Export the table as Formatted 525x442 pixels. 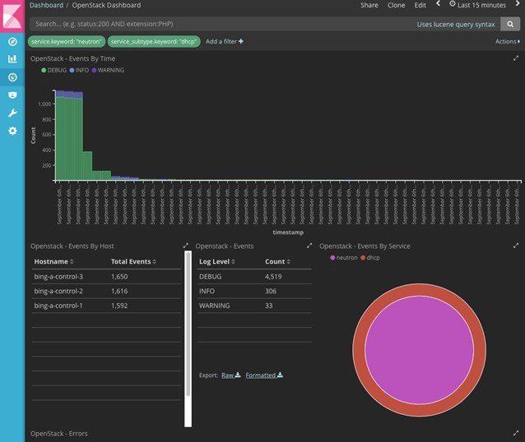264,375
